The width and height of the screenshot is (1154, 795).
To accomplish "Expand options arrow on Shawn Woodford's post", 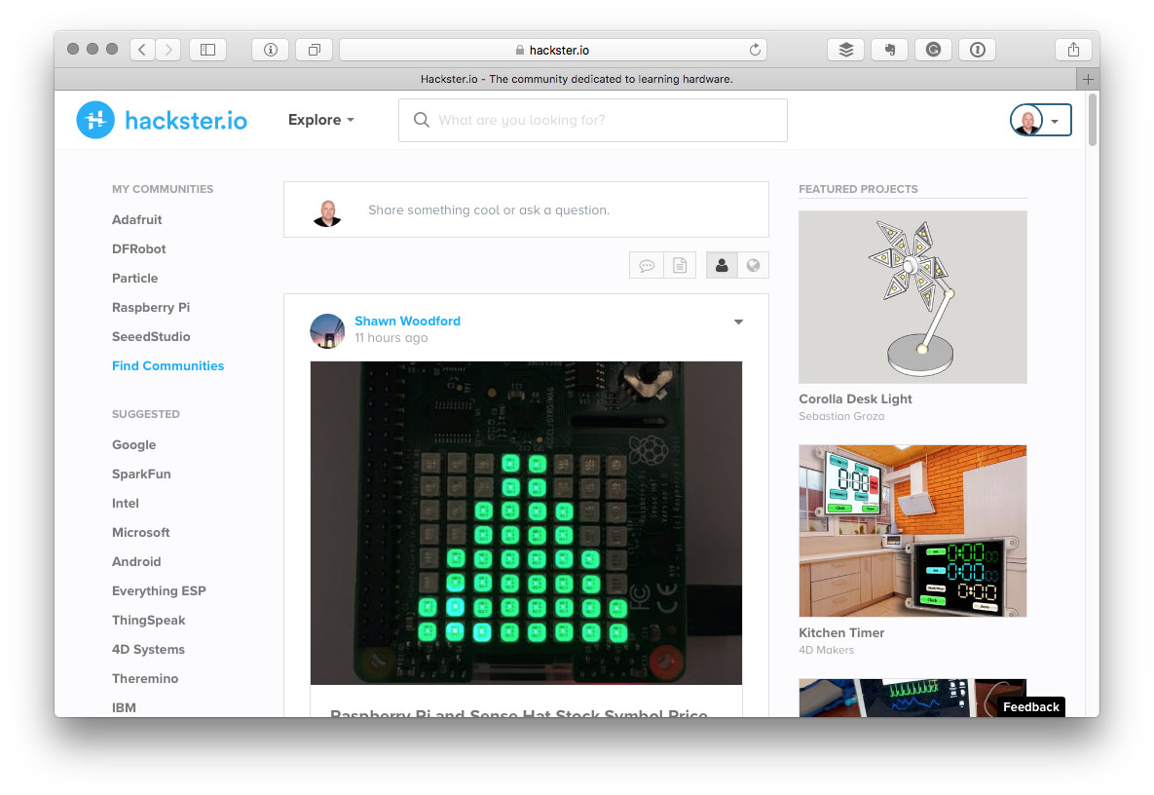I will [x=738, y=322].
